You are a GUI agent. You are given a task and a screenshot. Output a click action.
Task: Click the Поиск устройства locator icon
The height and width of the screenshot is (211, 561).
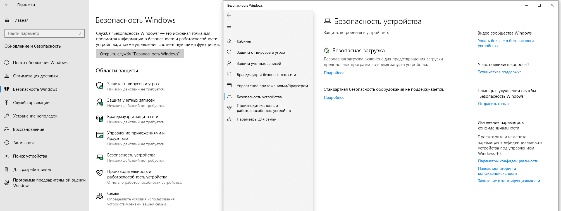pyautogui.click(x=7, y=156)
